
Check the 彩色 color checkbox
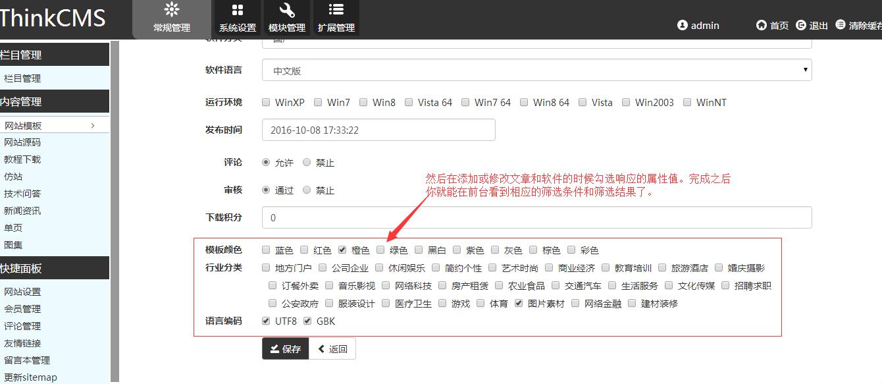(x=571, y=250)
